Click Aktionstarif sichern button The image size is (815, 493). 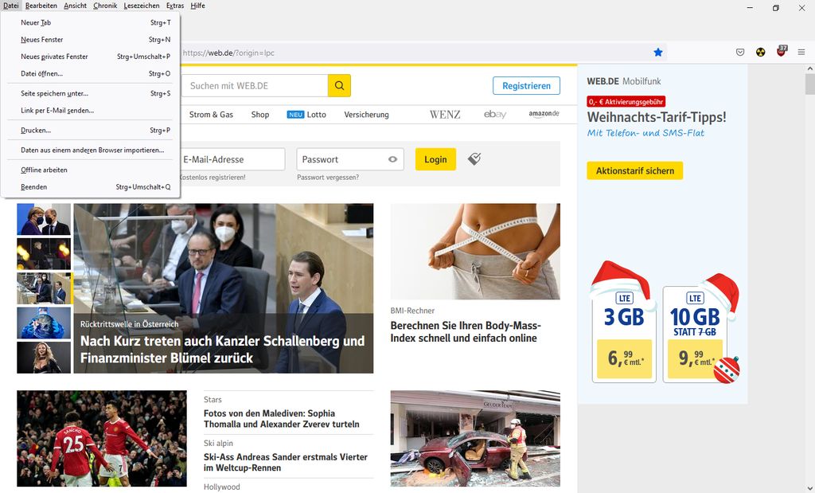pyautogui.click(x=634, y=170)
